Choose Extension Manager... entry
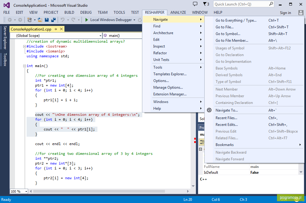The width and height of the screenshot is (306, 203). pos(173,94)
